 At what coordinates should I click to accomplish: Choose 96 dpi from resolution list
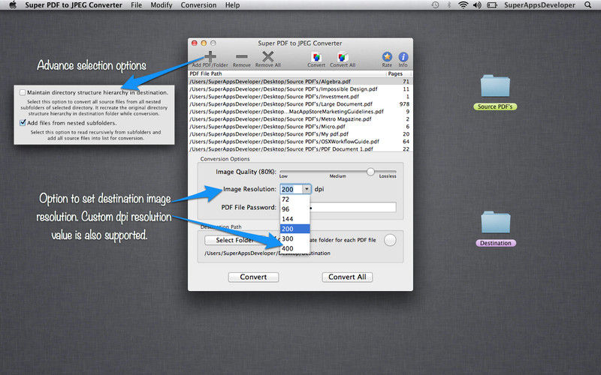point(295,209)
